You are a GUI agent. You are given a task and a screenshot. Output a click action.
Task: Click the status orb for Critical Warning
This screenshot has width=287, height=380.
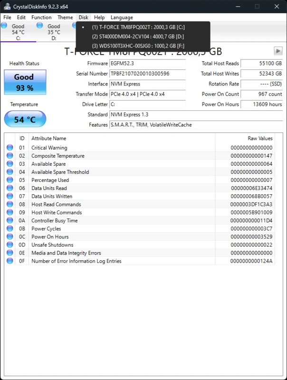(x=10, y=147)
